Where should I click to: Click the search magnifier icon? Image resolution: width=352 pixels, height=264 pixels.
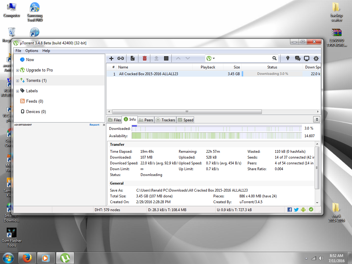click(274, 58)
